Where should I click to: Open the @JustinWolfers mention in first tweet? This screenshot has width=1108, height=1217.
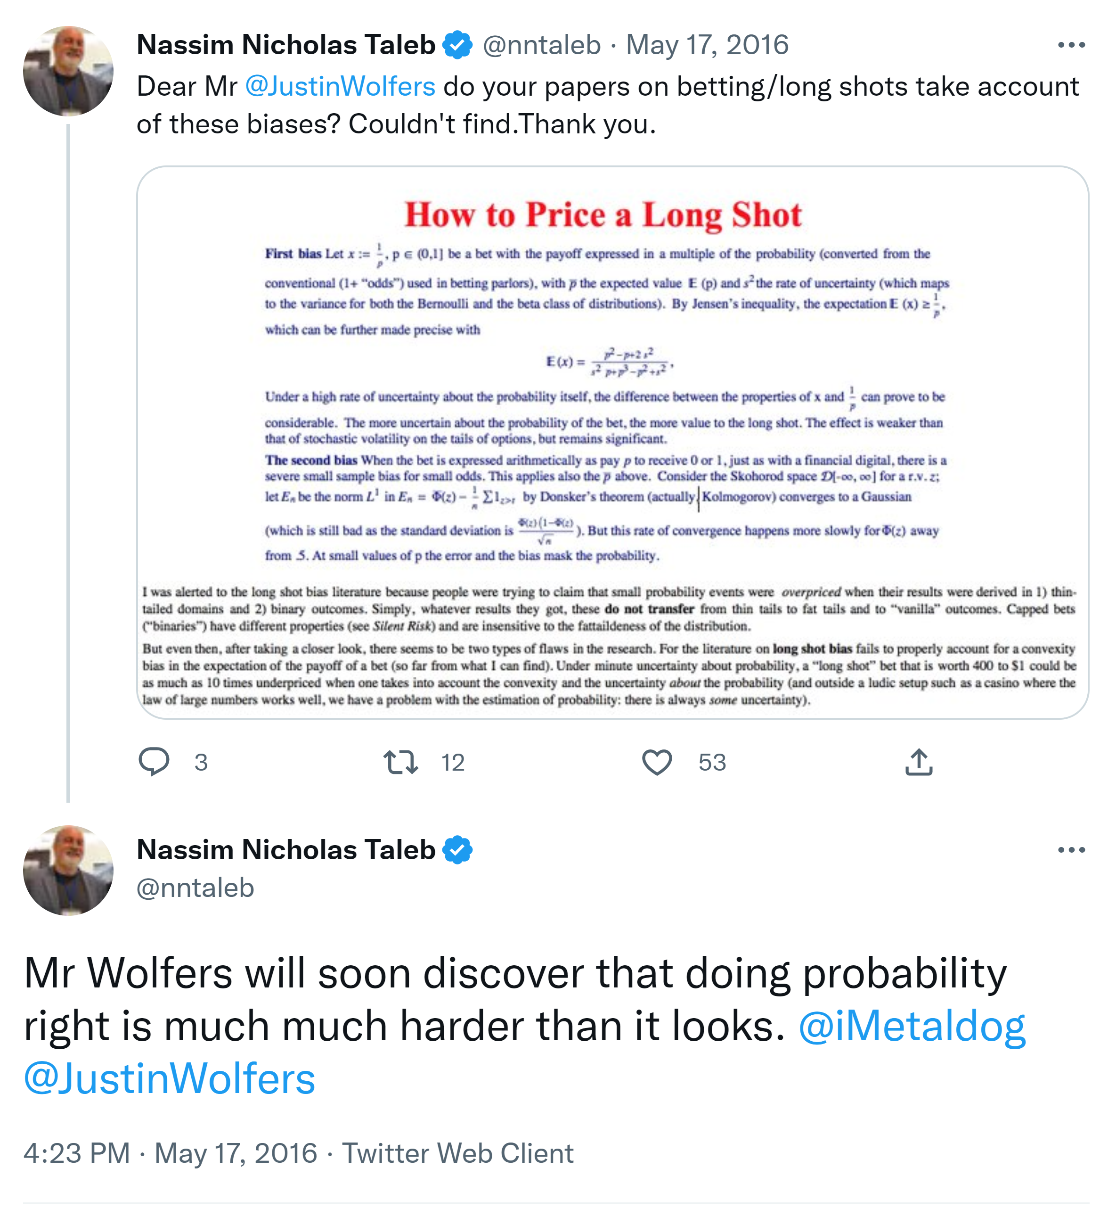click(x=341, y=87)
